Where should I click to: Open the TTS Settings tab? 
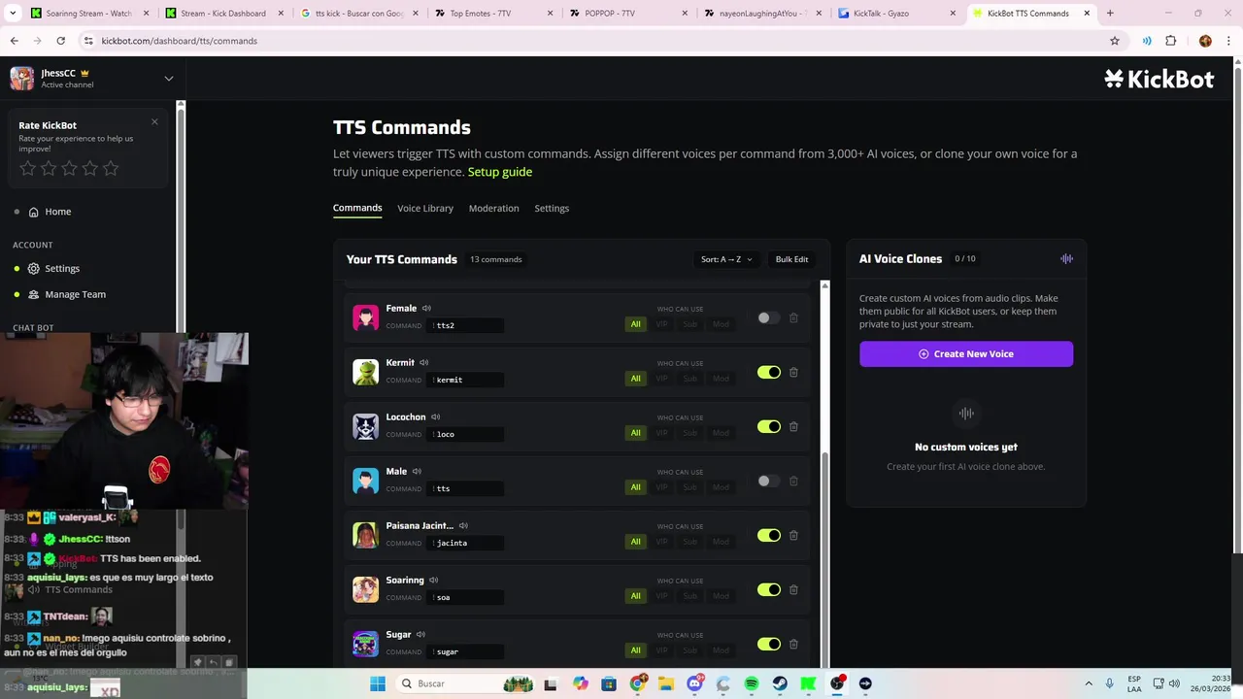[552, 209]
